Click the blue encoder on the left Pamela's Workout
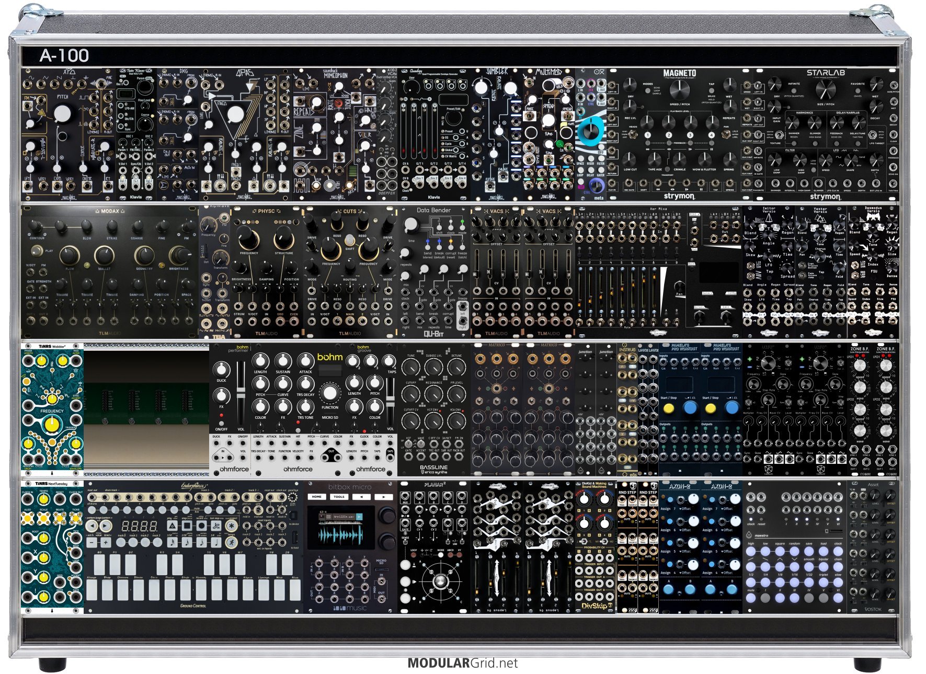 click(x=690, y=408)
